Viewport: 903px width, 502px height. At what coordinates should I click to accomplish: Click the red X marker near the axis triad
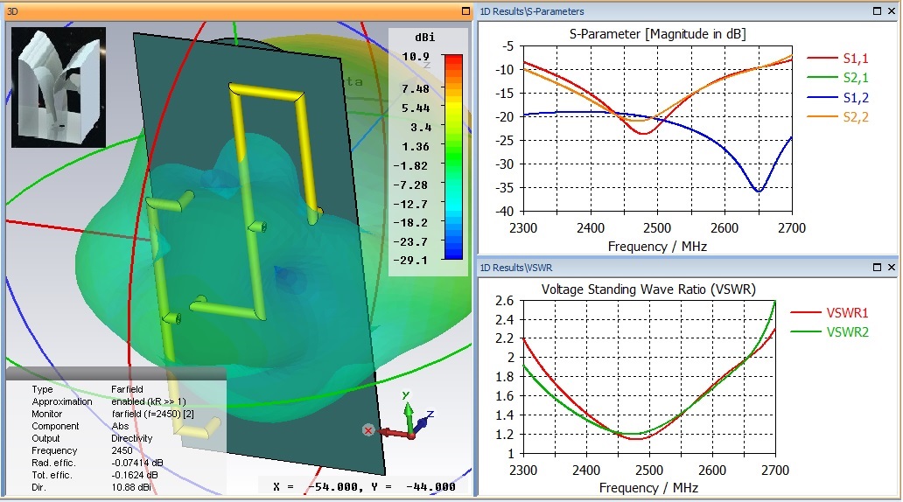[368, 430]
